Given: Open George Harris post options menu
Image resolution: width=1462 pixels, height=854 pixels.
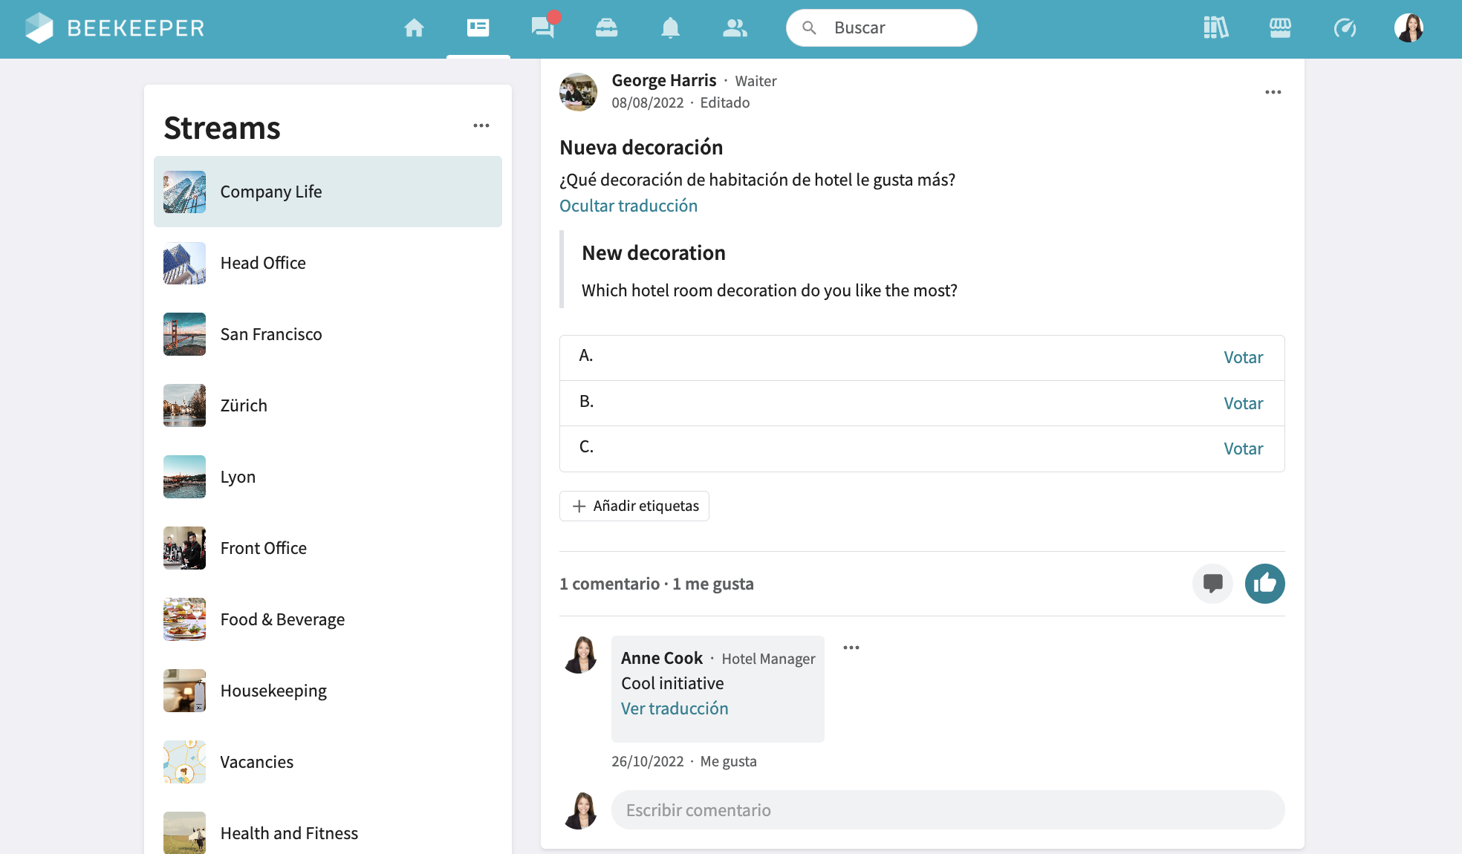Looking at the screenshot, I should pos(1273,92).
